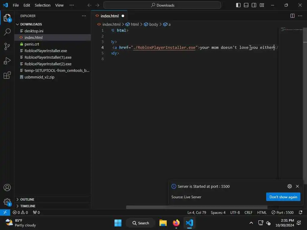This screenshot has height=230, width=307.
Task: Select RobloxPlayerInstaller.exe file
Action: [x=52, y=51]
